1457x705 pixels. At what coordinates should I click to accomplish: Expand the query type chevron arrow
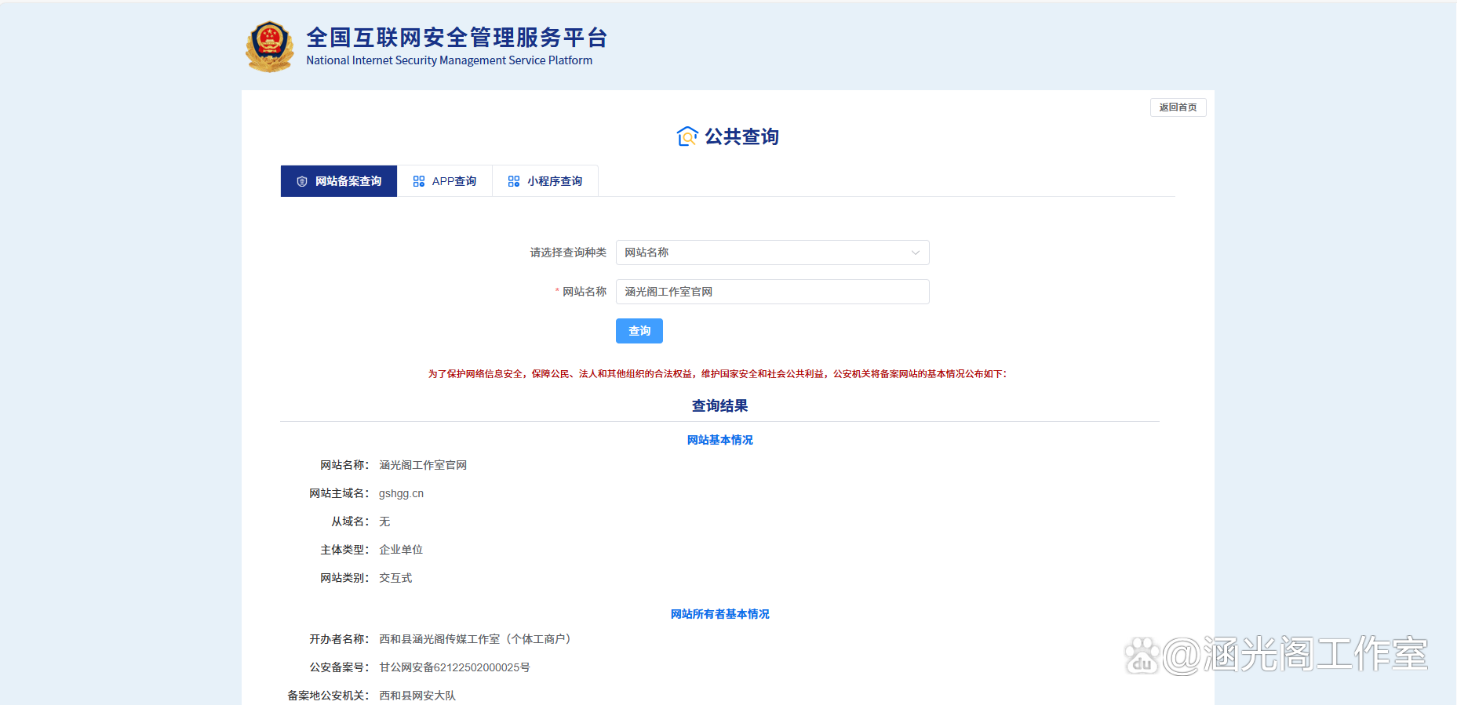coord(915,253)
